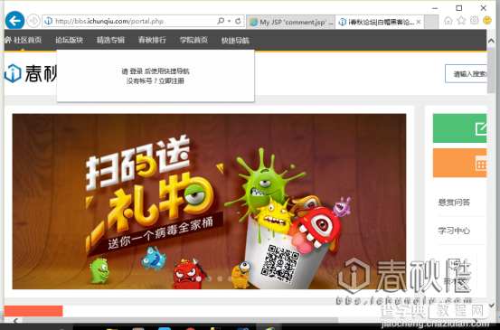Click the horizontal scrollbar left arrow
The image size is (500, 330).
tap(15, 320)
